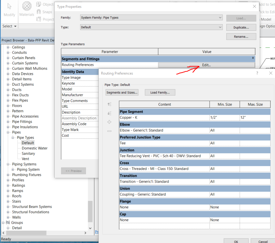
Task: Expand the Conduits tree node
Action: pos(8,53)
